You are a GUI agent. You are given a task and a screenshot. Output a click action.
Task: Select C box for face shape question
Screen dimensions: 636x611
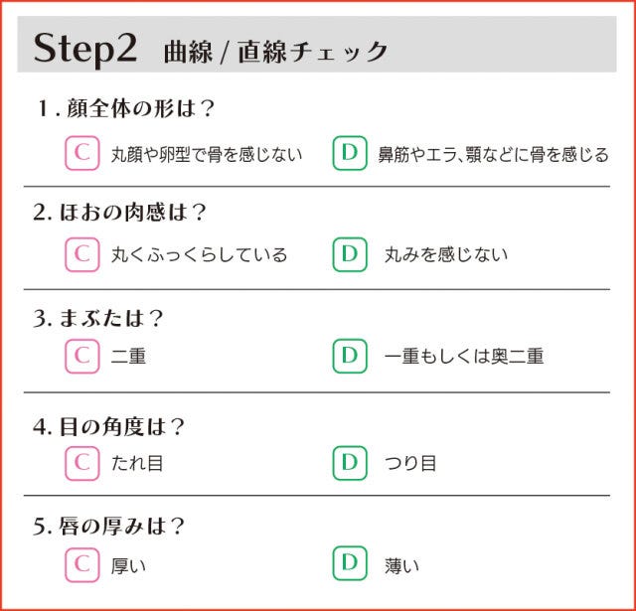(81, 154)
